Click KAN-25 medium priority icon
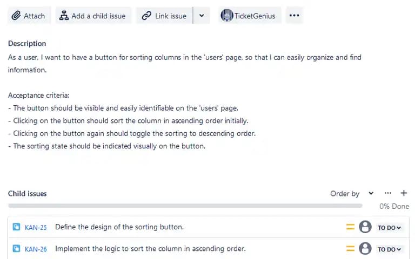The image size is (415, 259). [x=350, y=227]
